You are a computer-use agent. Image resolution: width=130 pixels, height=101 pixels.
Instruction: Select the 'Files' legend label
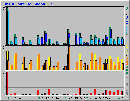(127, 20)
